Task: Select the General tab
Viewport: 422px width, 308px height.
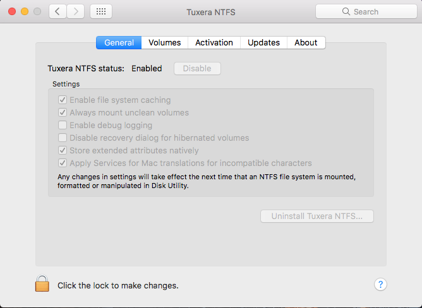Action: [119, 42]
